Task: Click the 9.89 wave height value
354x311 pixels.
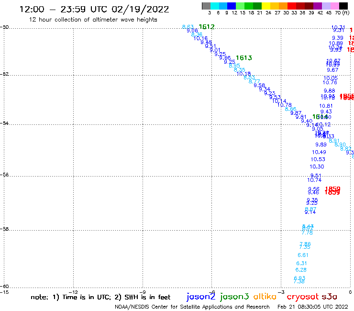Action: pos(321,144)
